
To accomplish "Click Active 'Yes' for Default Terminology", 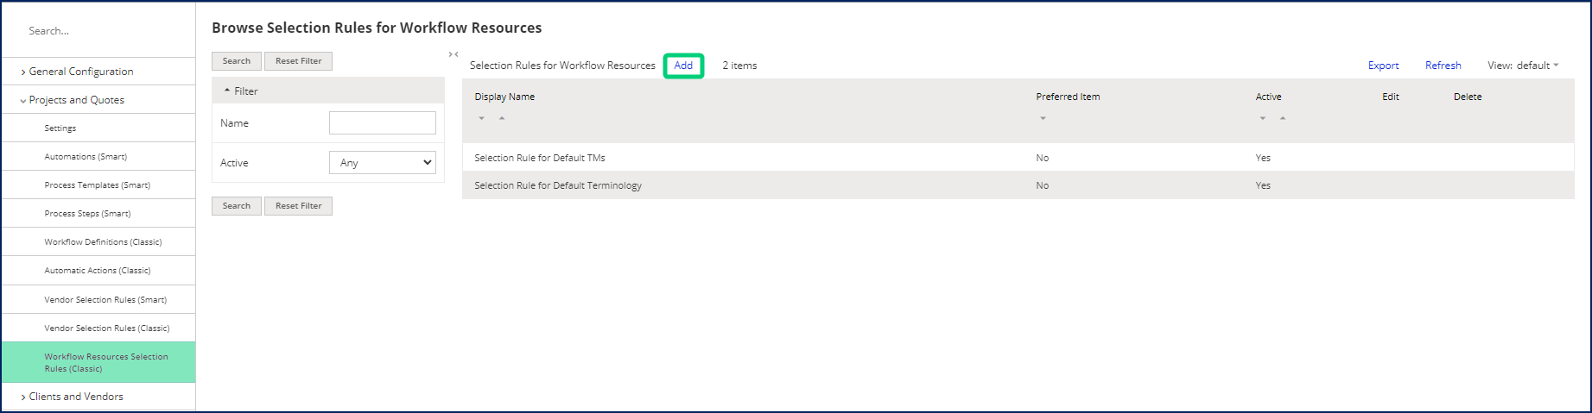I will point(1263,185).
